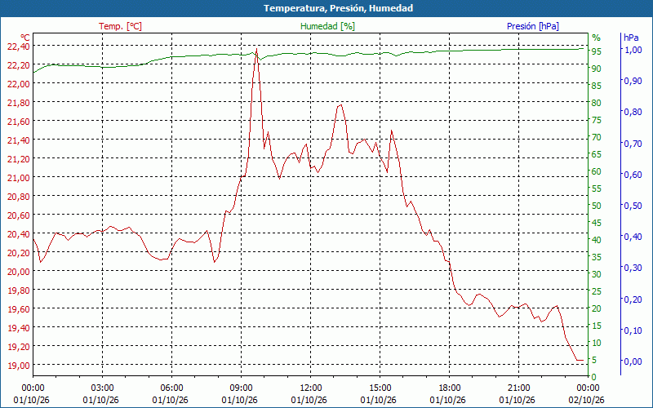Click the 21,00 temperature axis value
The width and height of the screenshot is (653, 408).
[18, 178]
